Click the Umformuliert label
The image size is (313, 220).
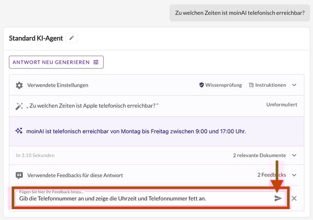pos(281,105)
